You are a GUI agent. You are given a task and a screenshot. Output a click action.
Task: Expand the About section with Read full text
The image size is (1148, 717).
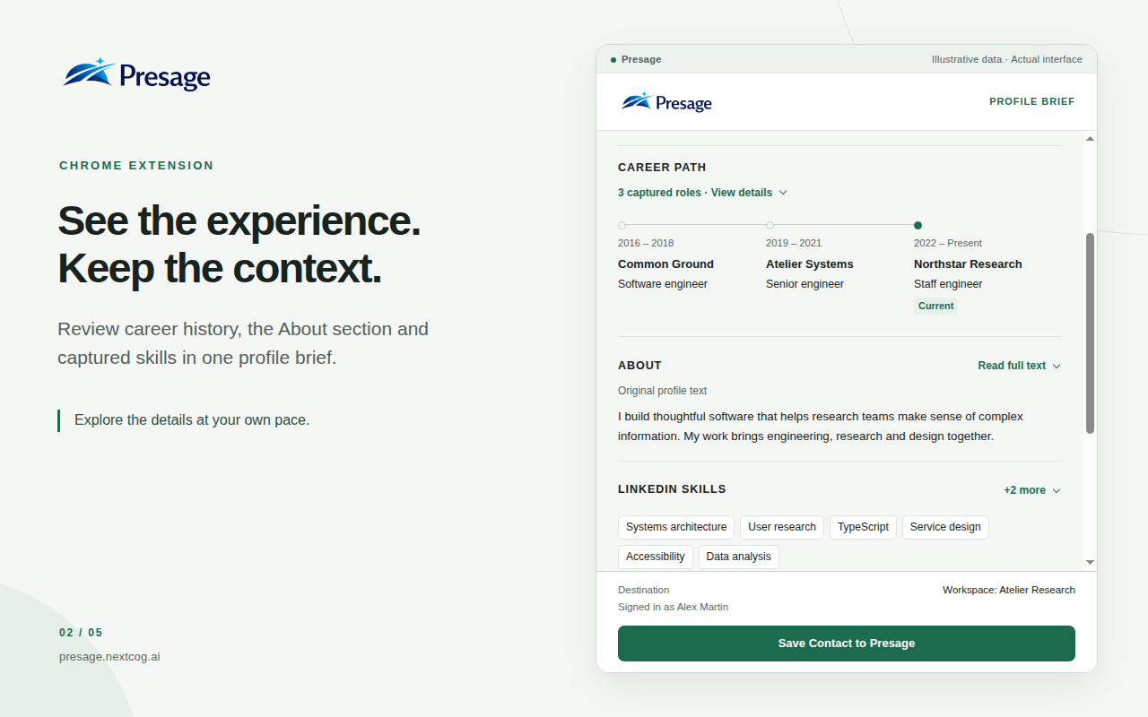(1020, 366)
